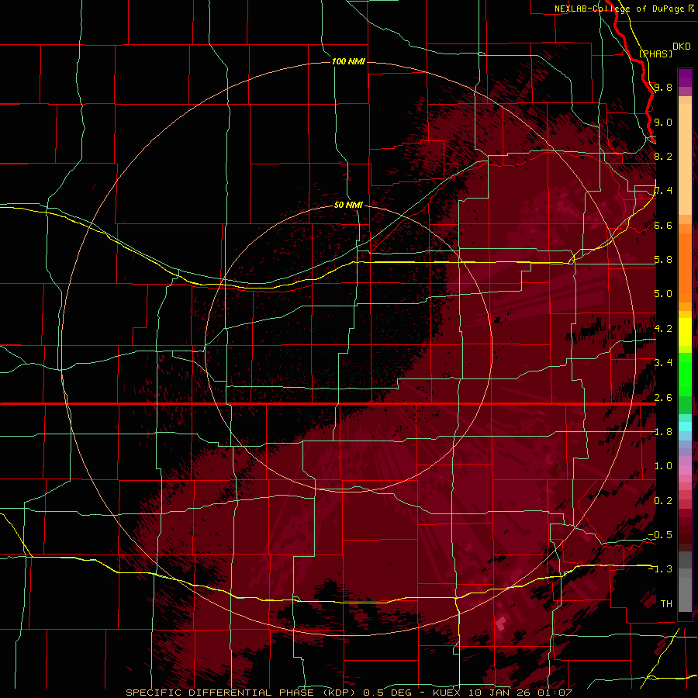Image resolution: width=698 pixels, height=698 pixels.
Task: Click the 0.2 value on color scale
Action: pos(663,501)
